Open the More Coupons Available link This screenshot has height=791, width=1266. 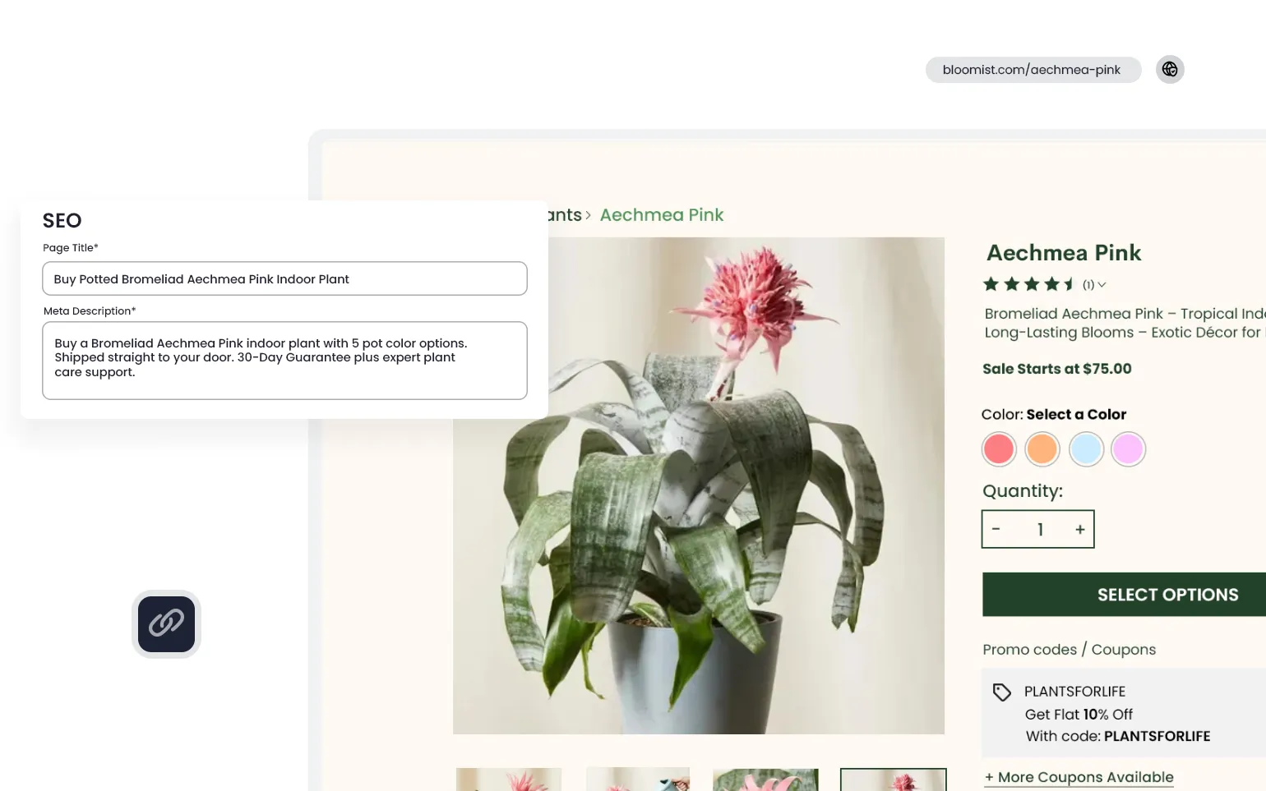(1079, 777)
